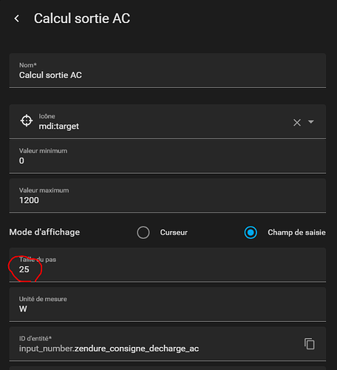Focus the Icône mdi:target combo box
This screenshot has width=337, height=370.
(168, 121)
